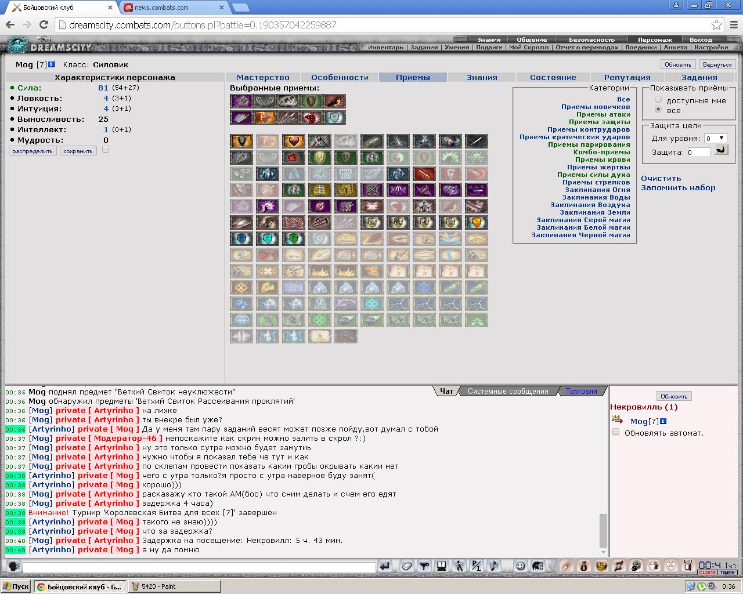The width and height of the screenshot is (743, 594).
Task: Click info icon beside Mog[7] in Некровилль list
Action: pyautogui.click(x=663, y=421)
